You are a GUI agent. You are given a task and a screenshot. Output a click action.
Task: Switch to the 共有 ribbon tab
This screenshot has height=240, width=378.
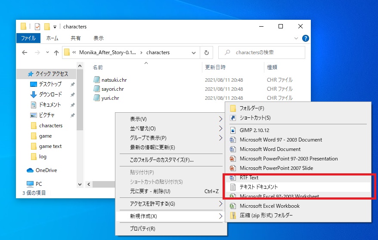click(x=76, y=38)
